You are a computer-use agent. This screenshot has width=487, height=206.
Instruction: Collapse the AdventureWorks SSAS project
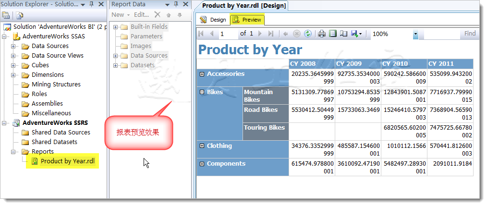(x=4, y=36)
